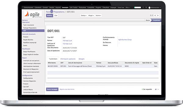Sort by the Stato column header
183x112 pixels.
(x=156, y=63)
